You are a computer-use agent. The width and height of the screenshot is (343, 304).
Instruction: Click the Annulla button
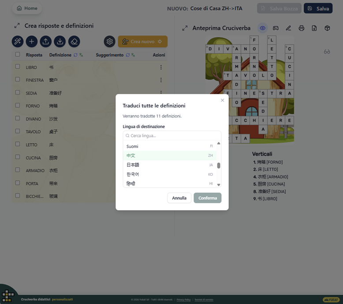click(x=179, y=198)
